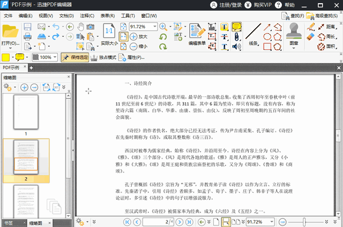The image size is (343, 227).
Task: Select the sound annotation speaker tool
Action: 236,47
